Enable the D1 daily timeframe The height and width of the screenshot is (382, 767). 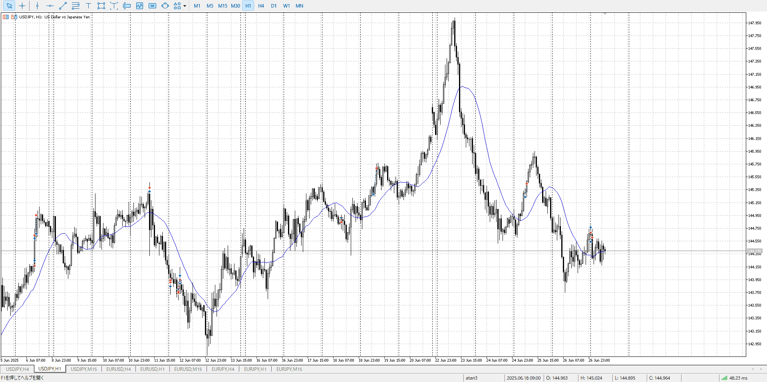click(x=274, y=6)
